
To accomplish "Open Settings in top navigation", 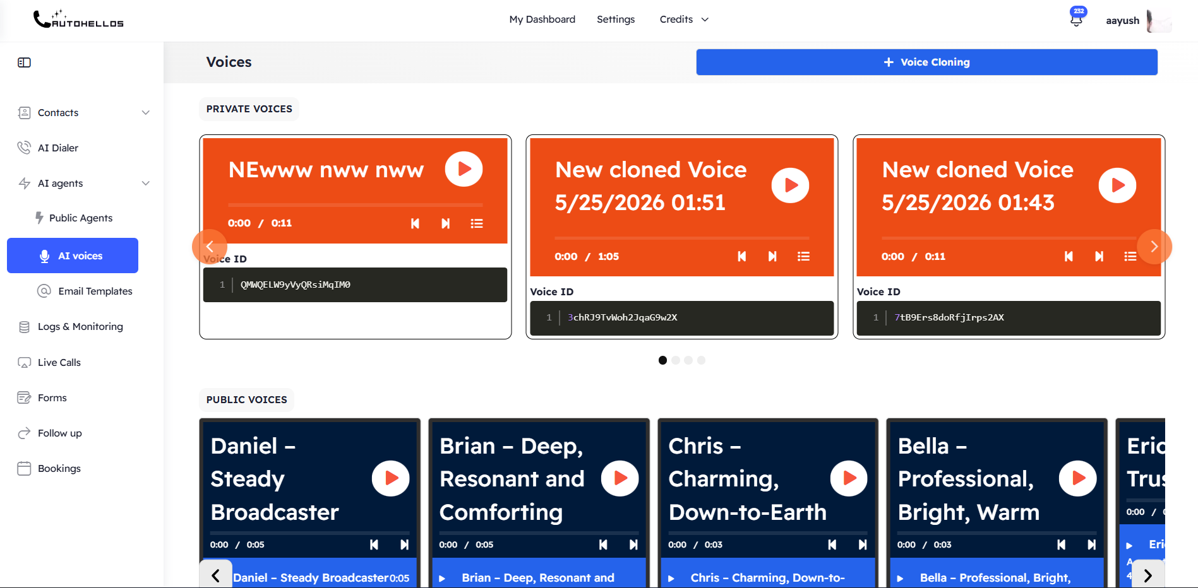I will click(616, 20).
